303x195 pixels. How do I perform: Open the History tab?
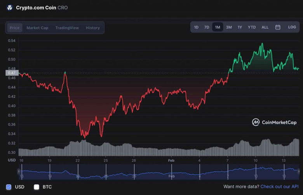[93, 28]
